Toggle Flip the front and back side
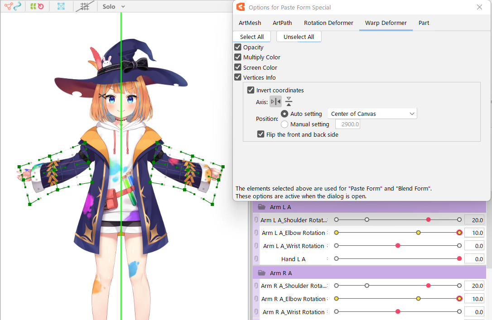Screen dimensions: 492x320 pos(260,134)
